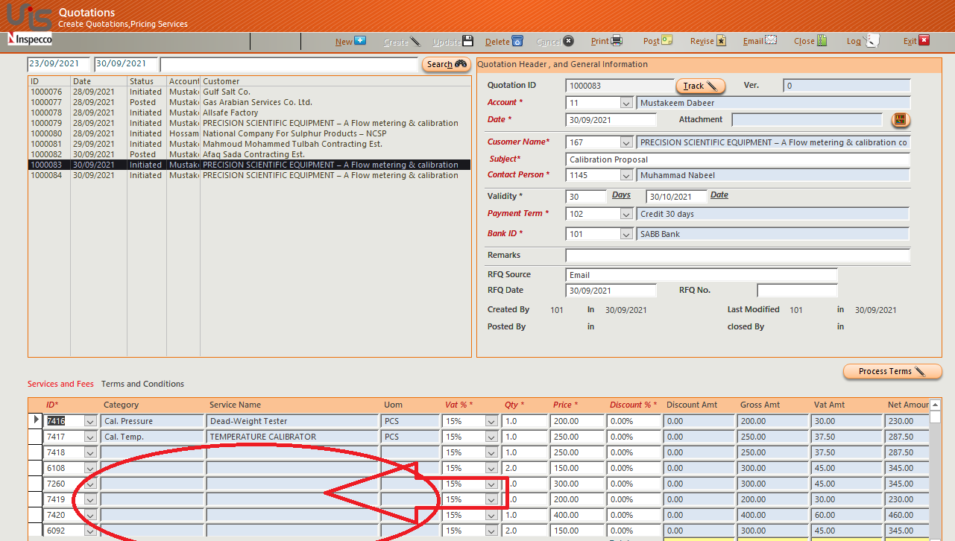Click the Delete trash icon in toolbar
Image resolution: width=955 pixels, height=541 pixels.
[517, 41]
